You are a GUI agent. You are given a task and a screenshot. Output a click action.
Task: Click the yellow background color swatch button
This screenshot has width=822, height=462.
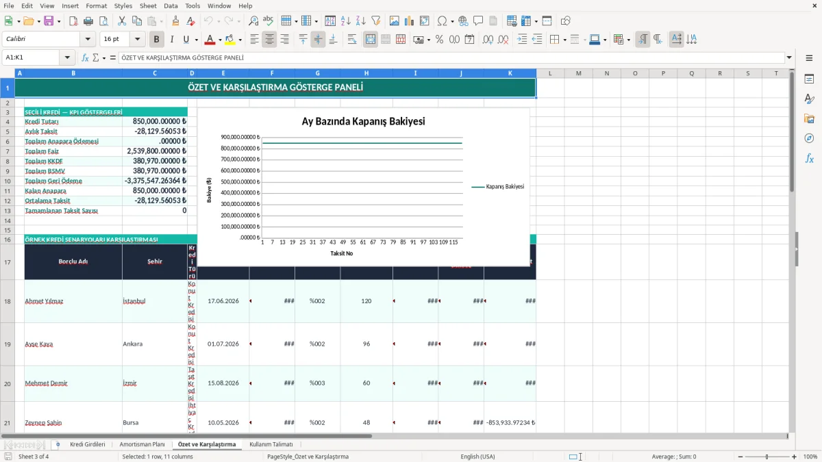coord(230,40)
